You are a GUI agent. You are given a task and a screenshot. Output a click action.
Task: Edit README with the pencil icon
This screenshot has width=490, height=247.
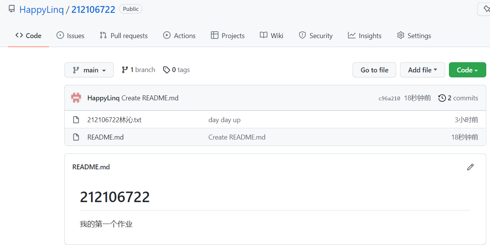470,167
